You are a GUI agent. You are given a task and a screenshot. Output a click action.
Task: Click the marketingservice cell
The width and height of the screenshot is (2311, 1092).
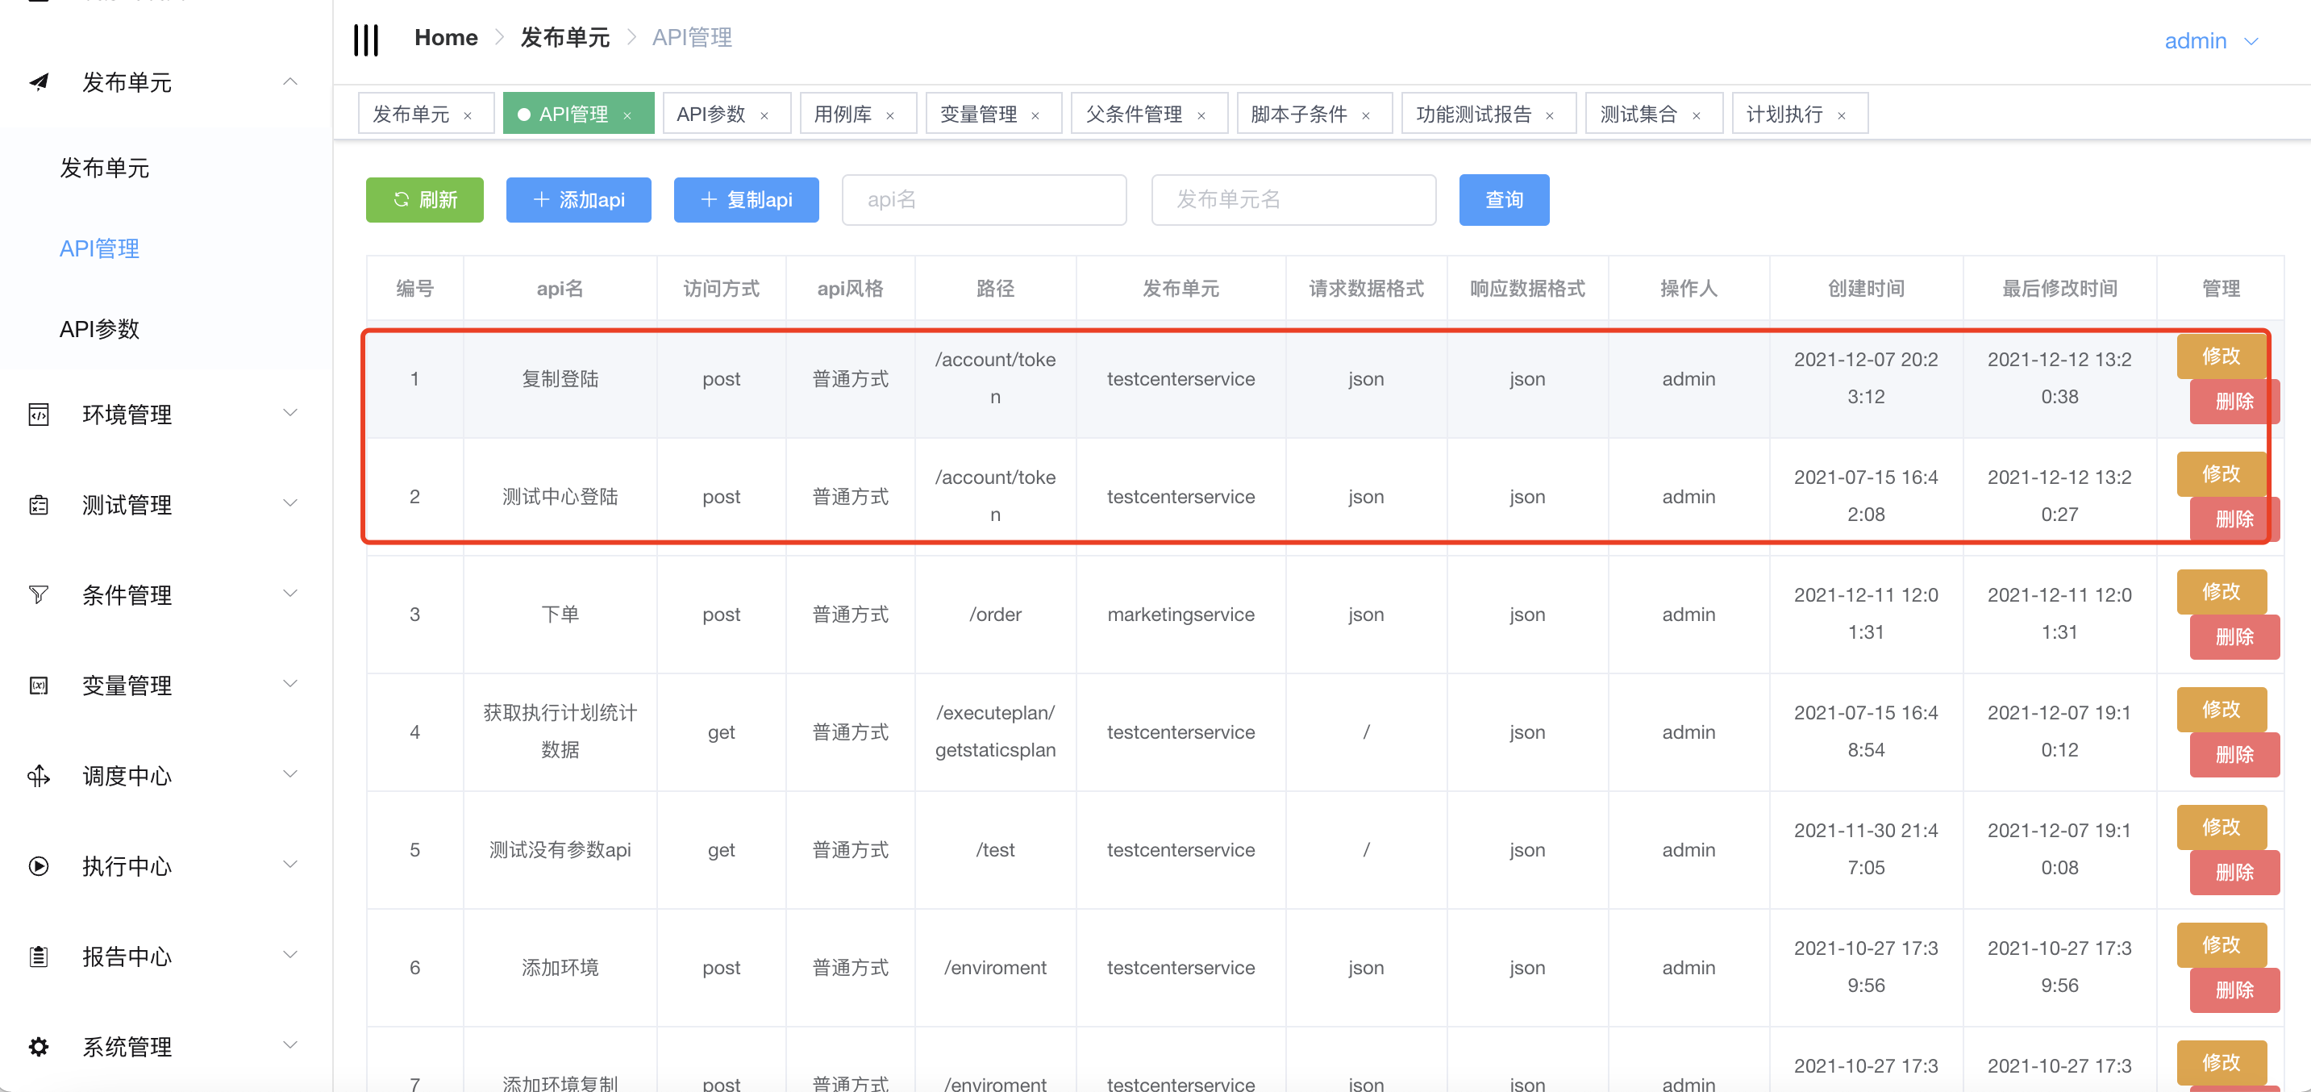(x=1180, y=615)
